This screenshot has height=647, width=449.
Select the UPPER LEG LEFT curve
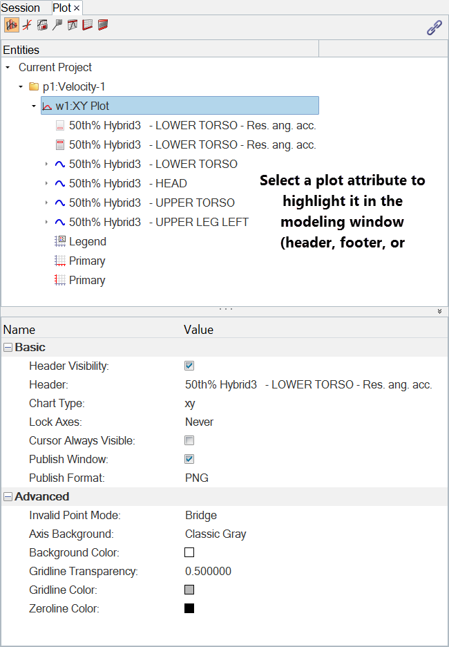point(159,222)
